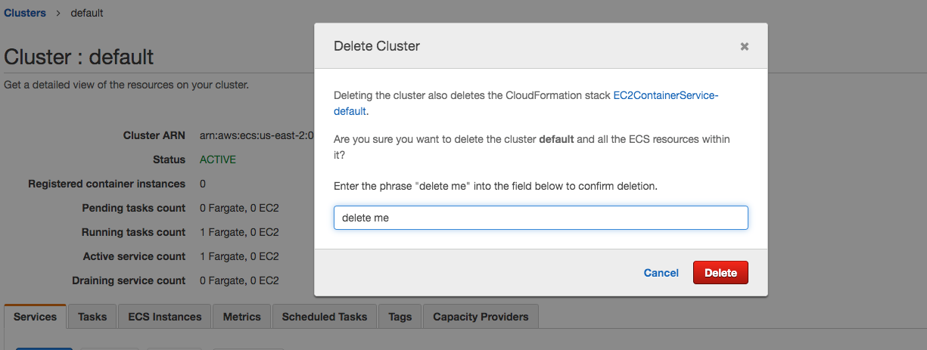Screen dimensions: 927x350
Task: Click the Registered container instances value
Action: (x=203, y=184)
